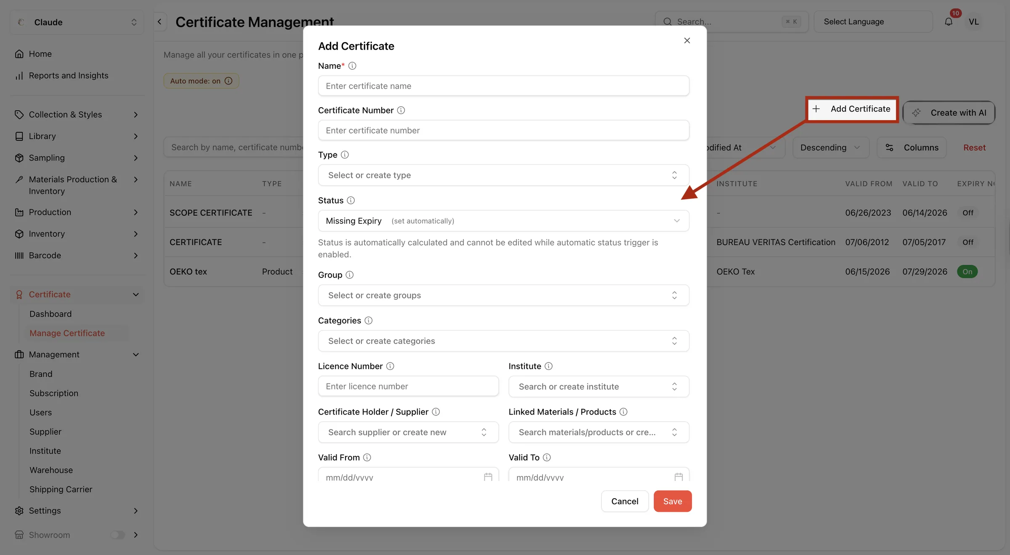The height and width of the screenshot is (555, 1010).
Task: Click the Enter licence number field
Action: pyautogui.click(x=408, y=386)
